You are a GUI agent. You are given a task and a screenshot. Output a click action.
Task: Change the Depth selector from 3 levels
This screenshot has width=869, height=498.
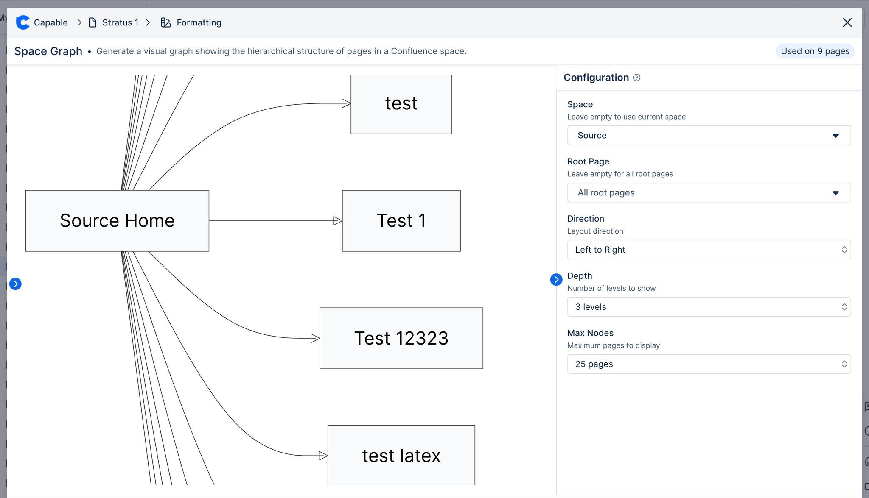pyautogui.click(x=708, y=306)
